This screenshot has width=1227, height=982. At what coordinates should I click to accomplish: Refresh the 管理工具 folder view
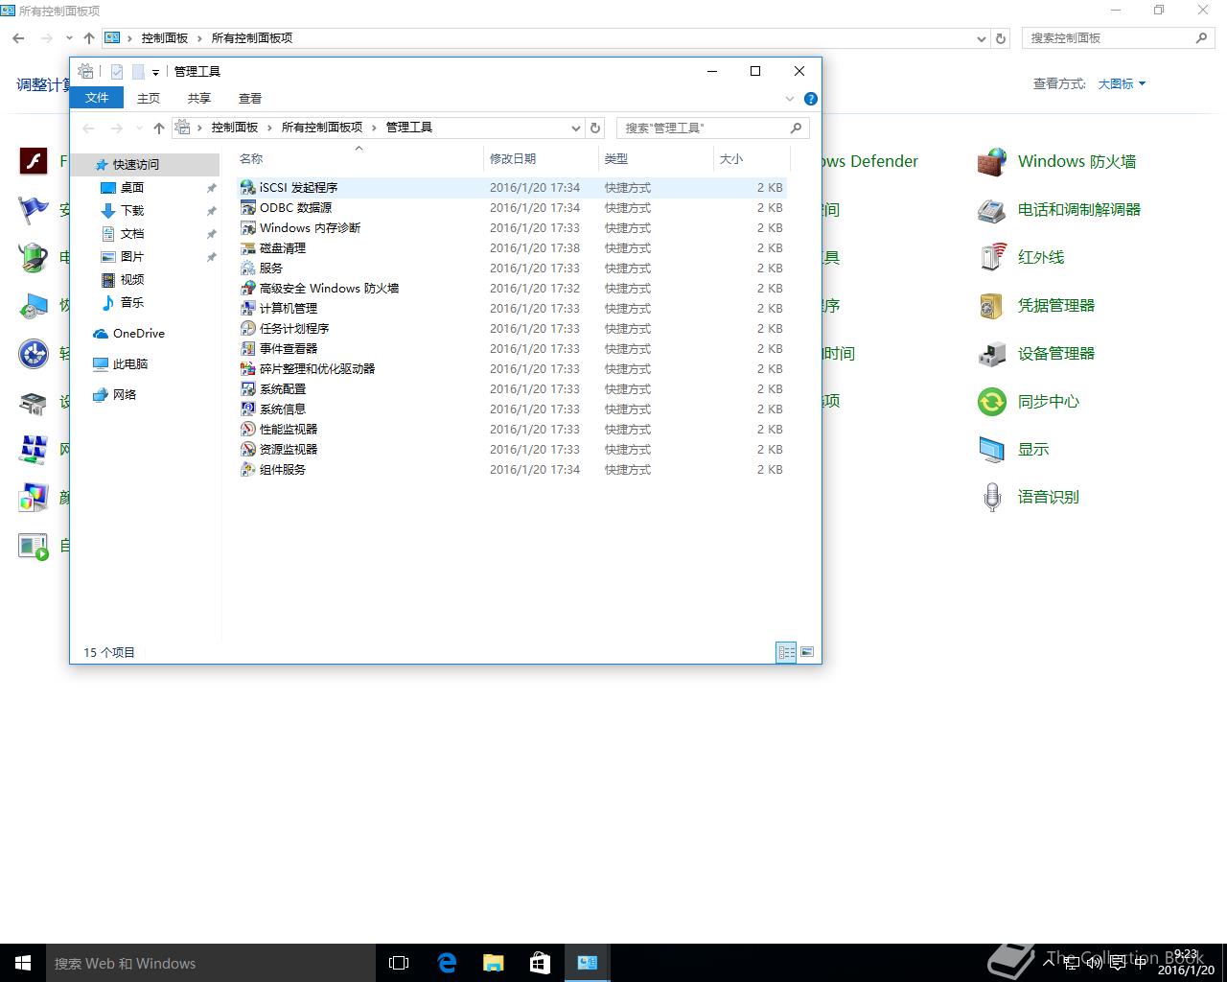[x=595, y=128]
